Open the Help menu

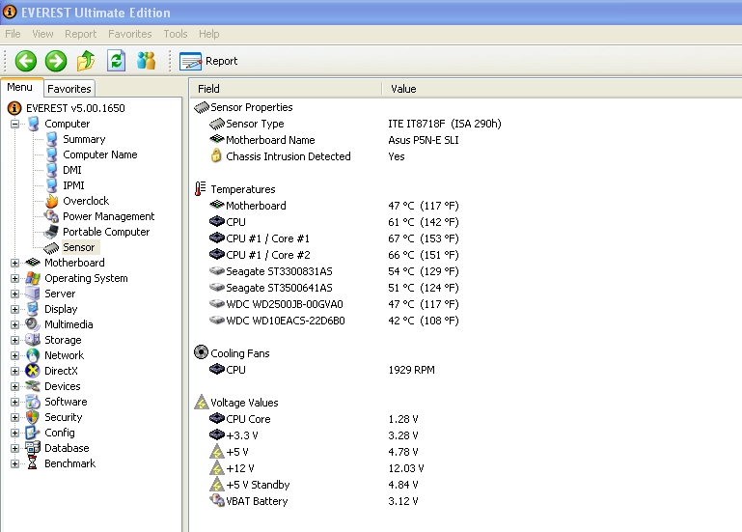pos(208,34)
